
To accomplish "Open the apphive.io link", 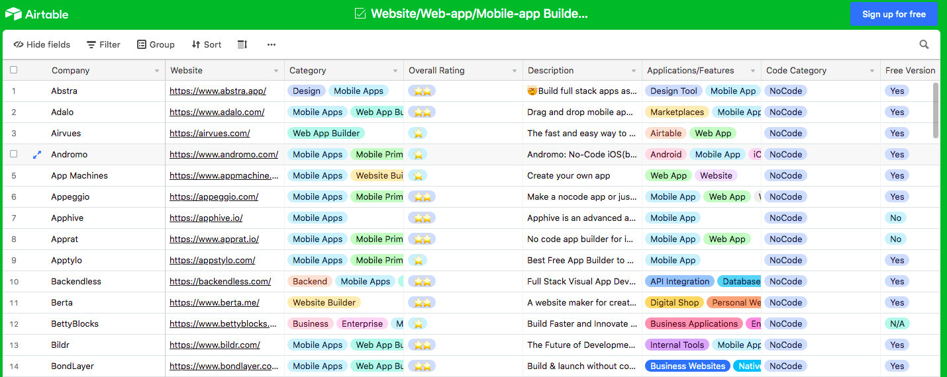I will [x=206, y=218].
